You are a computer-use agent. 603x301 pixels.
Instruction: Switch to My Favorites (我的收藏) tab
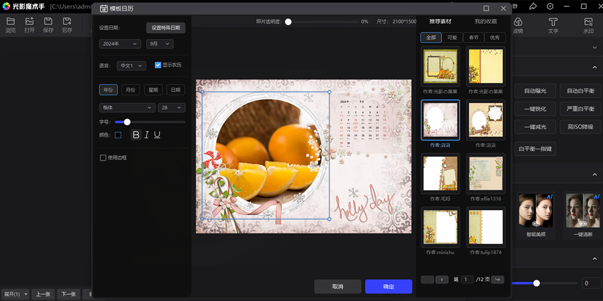[x=485, y=22]
